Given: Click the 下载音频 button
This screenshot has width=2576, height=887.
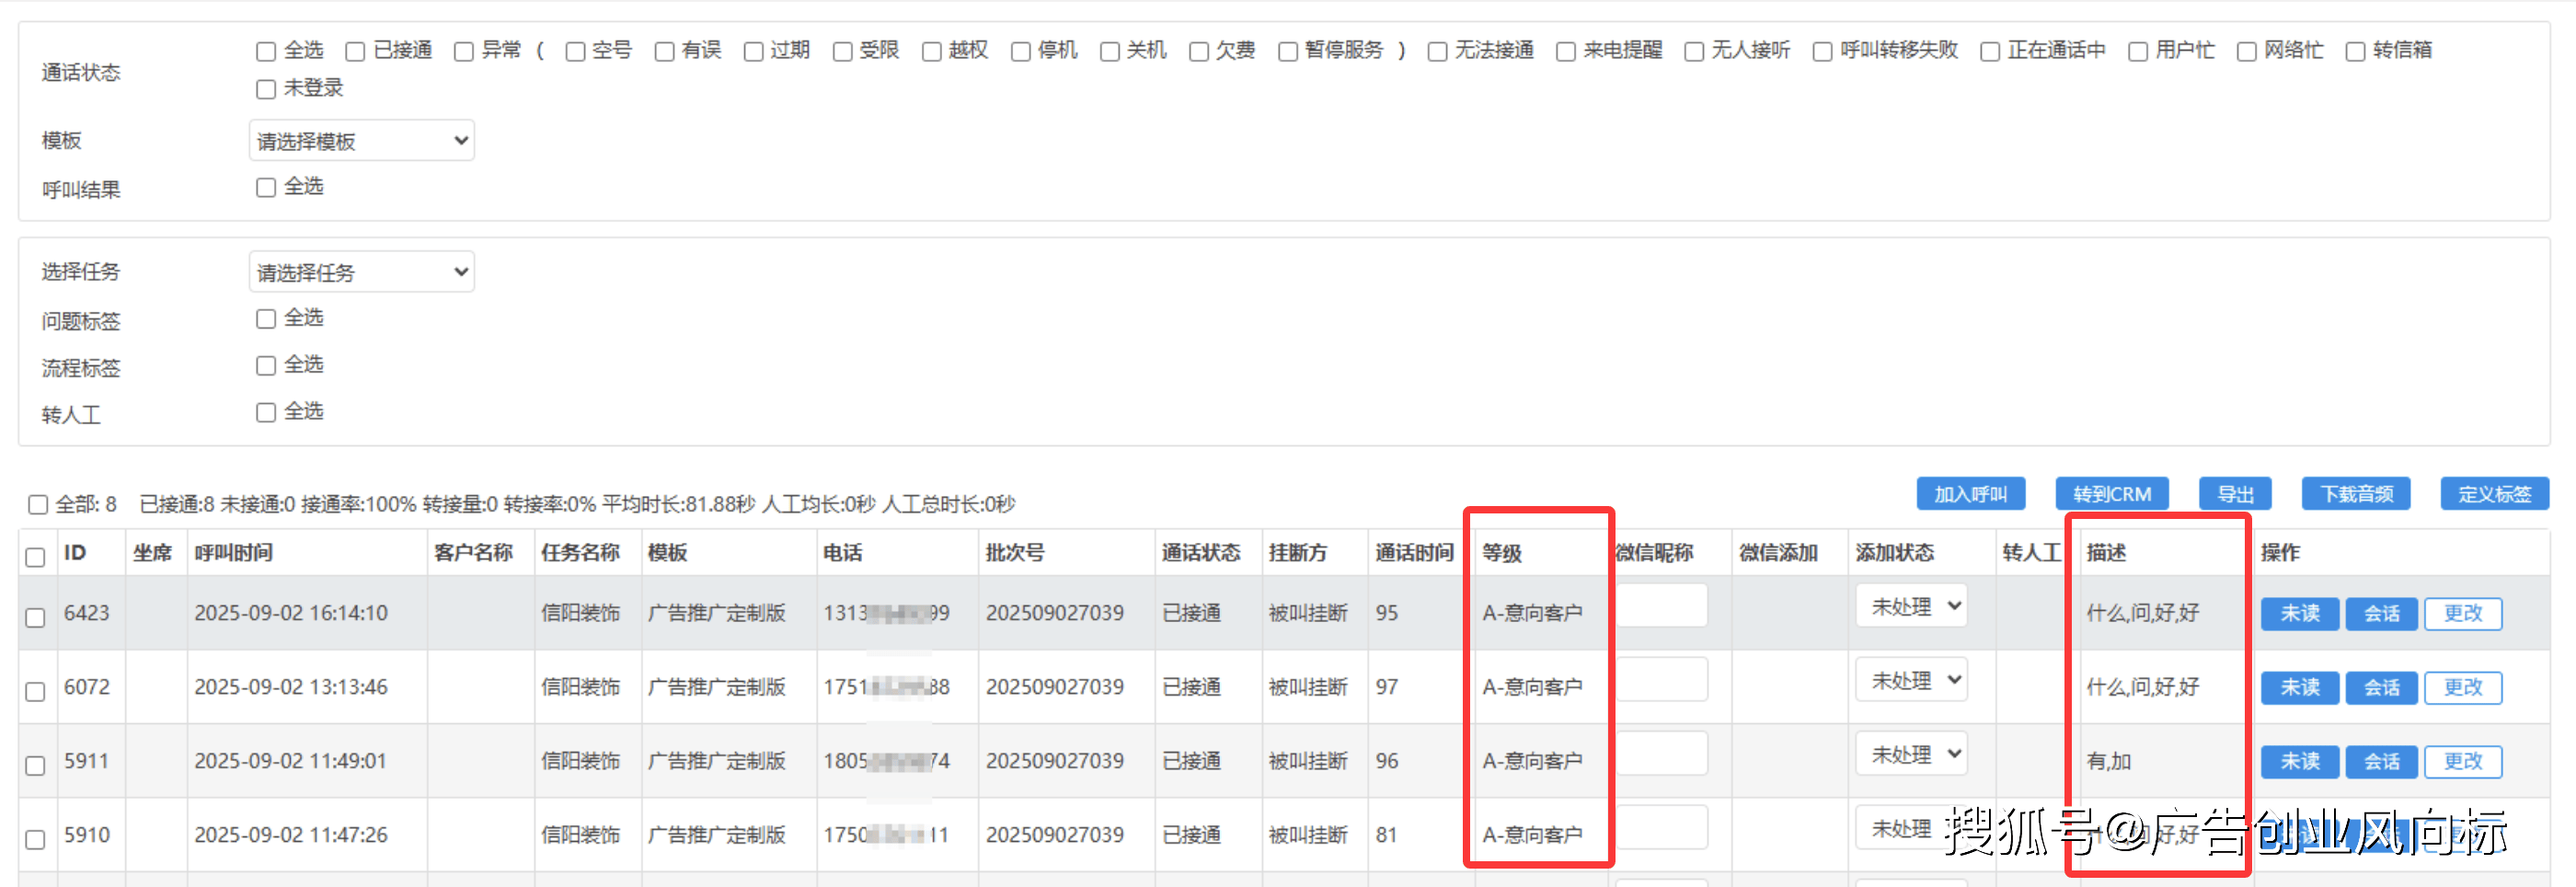Looking at the screenshot, I should (2355, 494).
